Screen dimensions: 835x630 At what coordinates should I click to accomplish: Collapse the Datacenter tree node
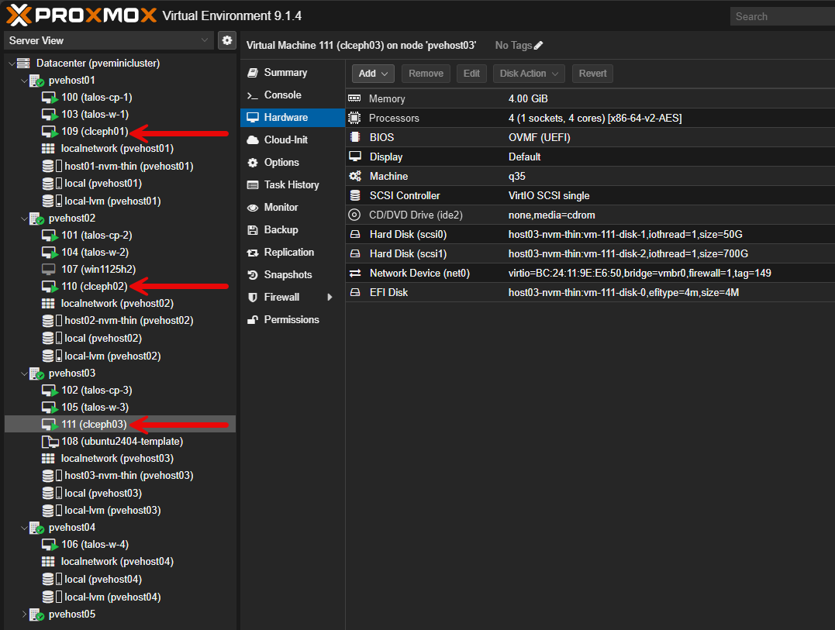[x=12, y=64]
